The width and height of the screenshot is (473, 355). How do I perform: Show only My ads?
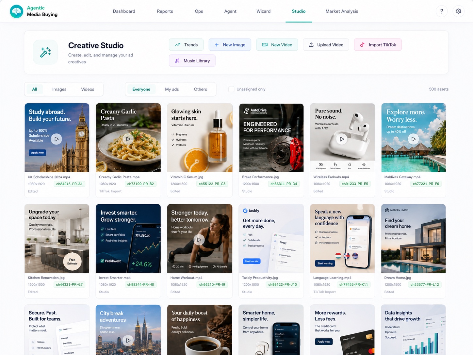click(172, 89)
